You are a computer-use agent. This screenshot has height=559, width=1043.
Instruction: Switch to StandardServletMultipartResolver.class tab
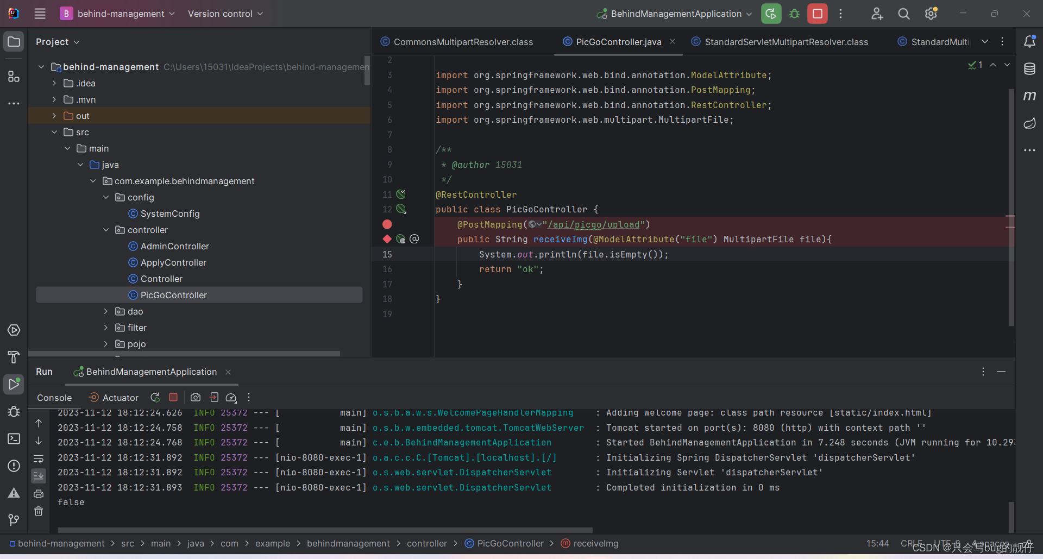point(780,42)
